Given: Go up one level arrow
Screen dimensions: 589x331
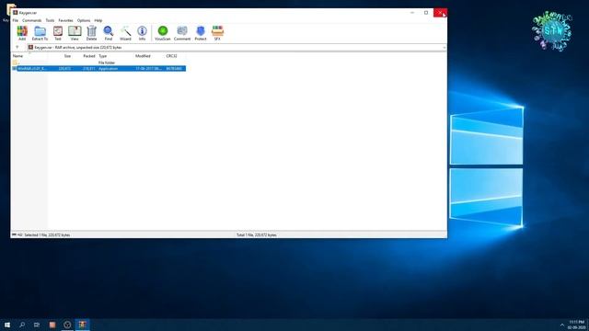Looking at the screenshot, I should [x=17, y=47].
